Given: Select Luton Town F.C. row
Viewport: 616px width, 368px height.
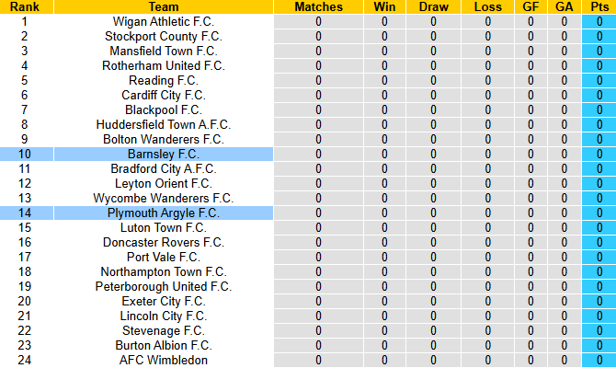Looking at the screenshot, I should coord(163,227).
